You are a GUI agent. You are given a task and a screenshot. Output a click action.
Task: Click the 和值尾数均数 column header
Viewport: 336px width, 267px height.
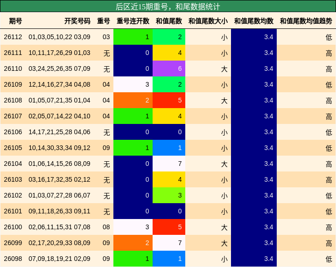click(254, 21)
